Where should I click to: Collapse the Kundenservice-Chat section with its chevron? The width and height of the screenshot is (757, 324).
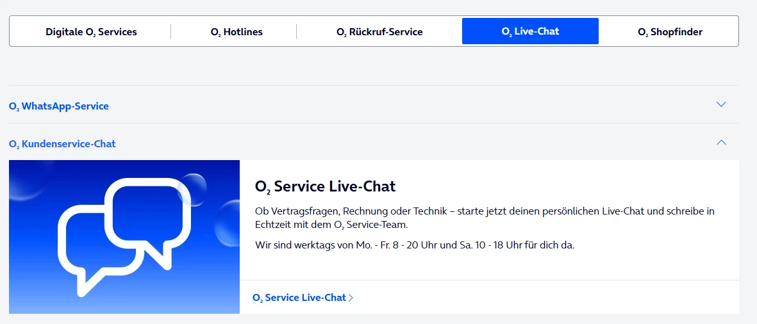[x=721, y=142]
